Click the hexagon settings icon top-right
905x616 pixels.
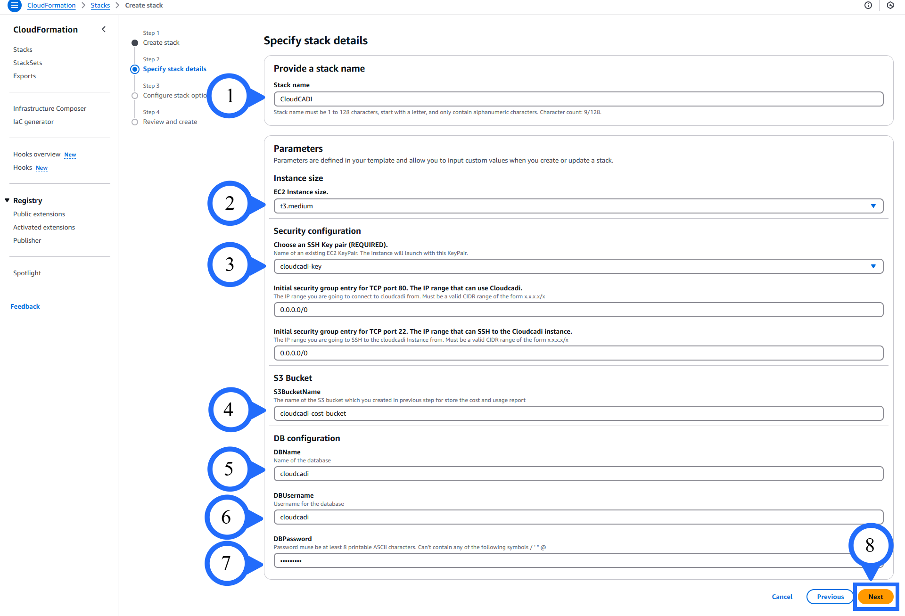pyautogui.click(x=890, y=5)
